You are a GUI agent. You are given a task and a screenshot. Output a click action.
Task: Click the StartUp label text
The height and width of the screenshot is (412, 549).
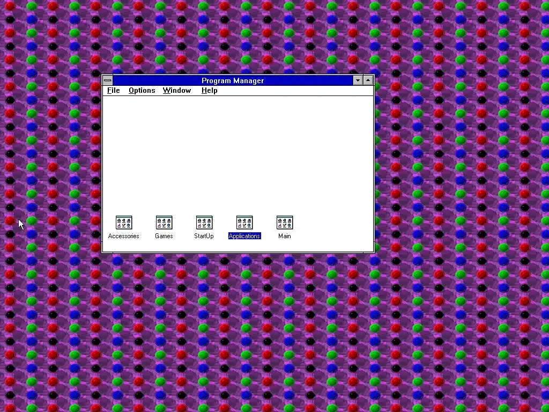(x=204, y=236)
